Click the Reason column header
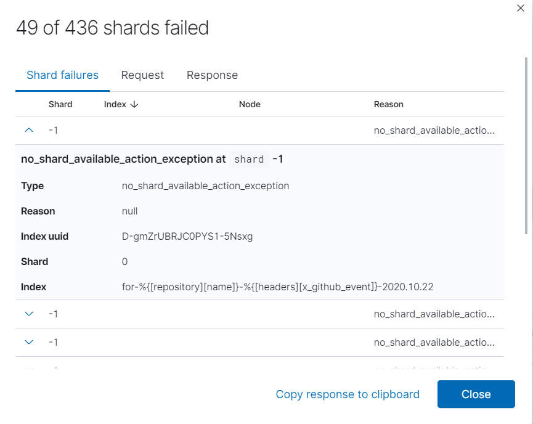Image resolution: width=533 pixels, height=424 pixels. coord(388,105)
